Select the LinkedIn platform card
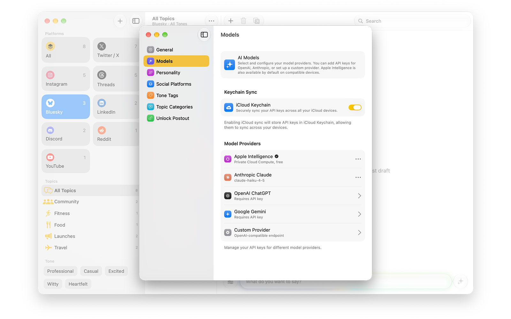Screen dimensions: 511x319 click(x=116, y=107)
